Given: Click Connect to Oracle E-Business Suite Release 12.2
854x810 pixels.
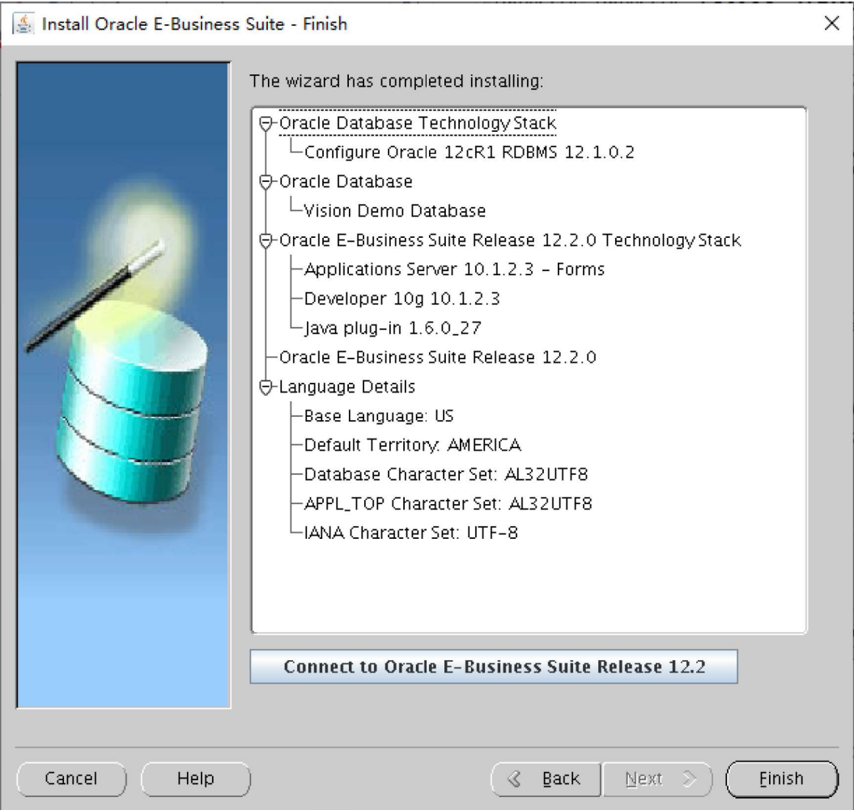Looking at the screenshot, I should (x=494, y=667).
